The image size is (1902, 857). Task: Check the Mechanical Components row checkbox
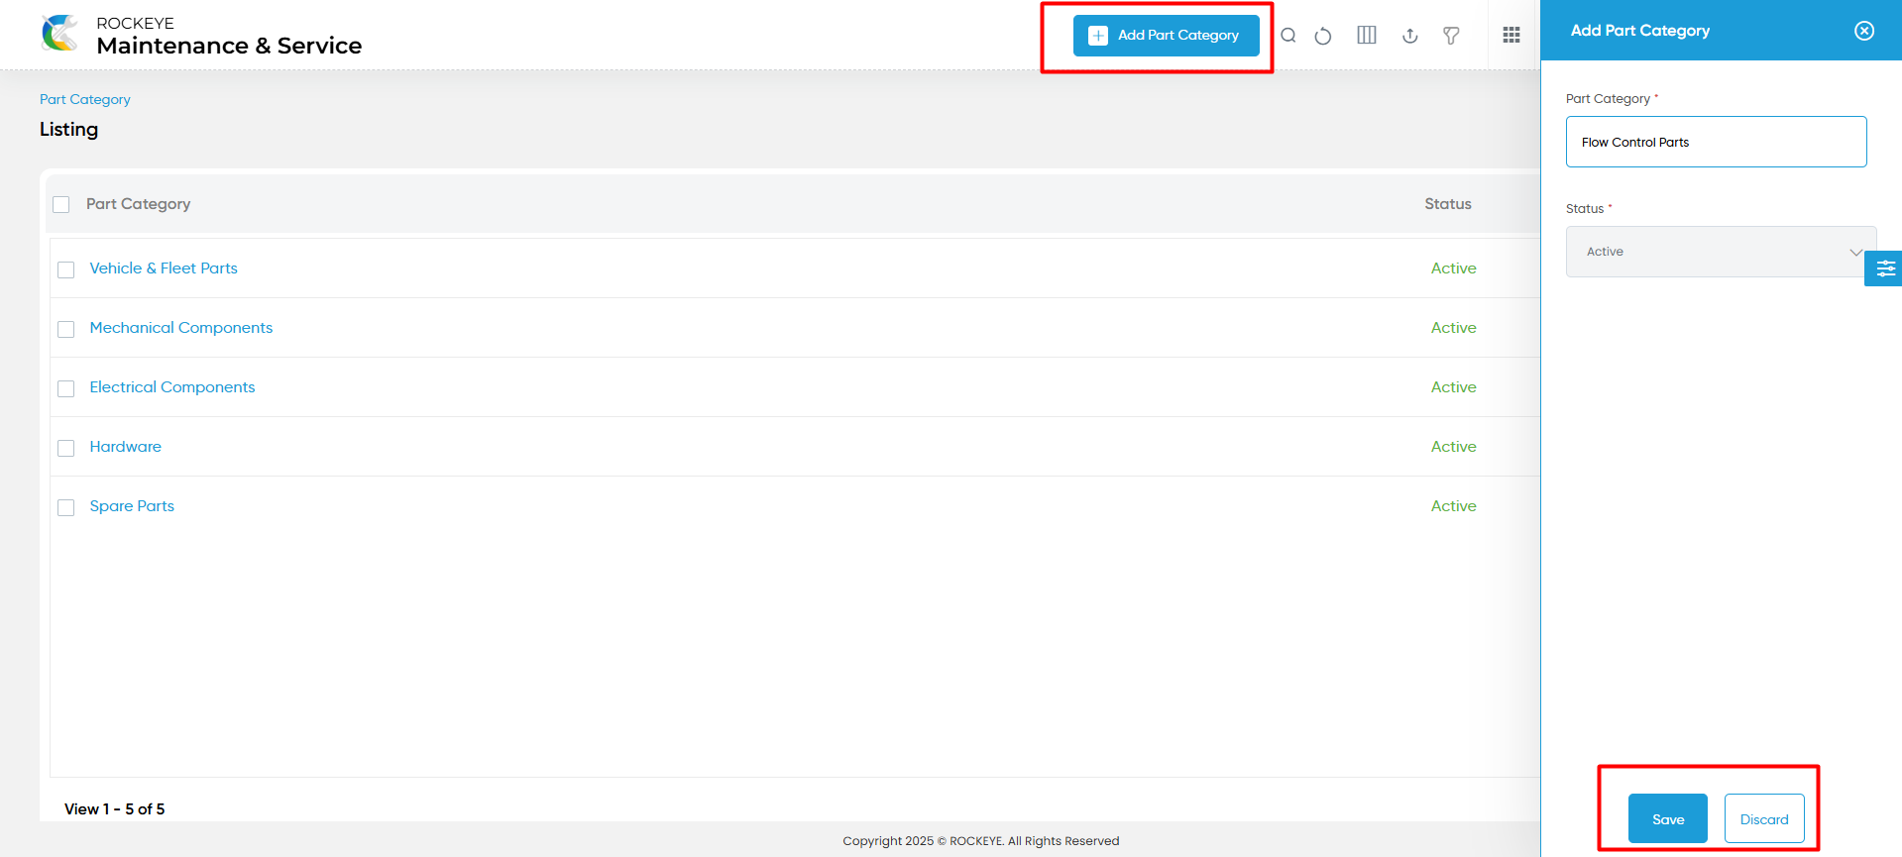coord(66,329)
